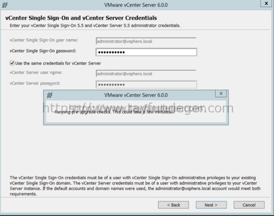274x216 pixels.
Task: Click the credentials requirements paragraph at the bottom
Action: click(x=135, y=186)
